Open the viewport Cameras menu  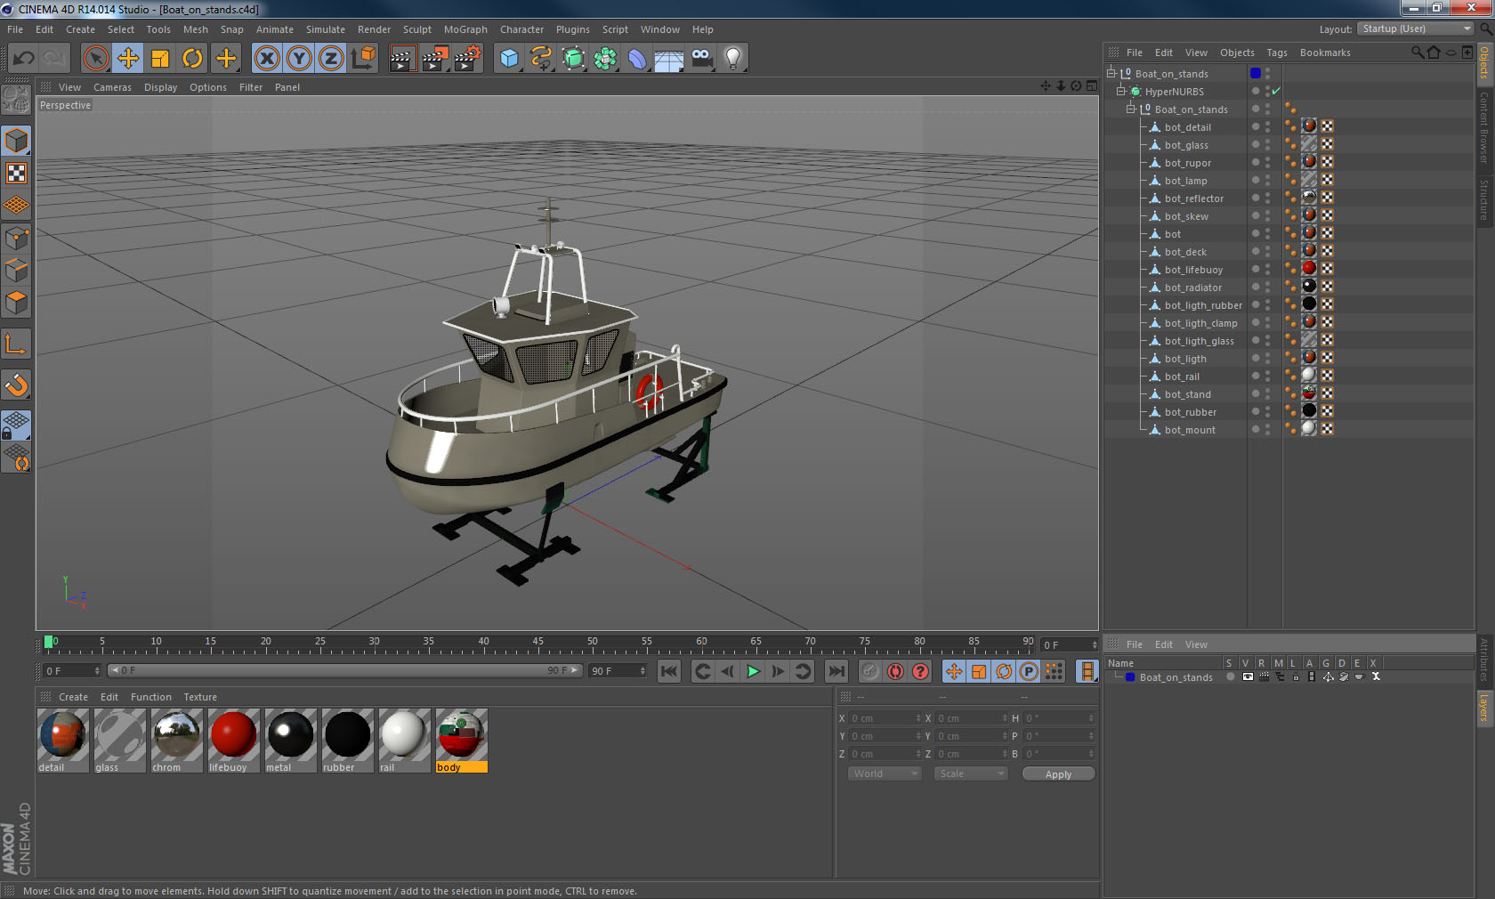tap(112, 87)
